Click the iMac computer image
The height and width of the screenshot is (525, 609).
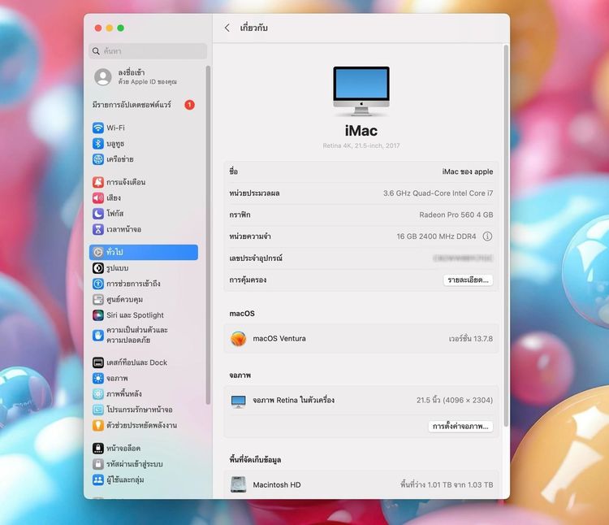[x=361, y=91]
